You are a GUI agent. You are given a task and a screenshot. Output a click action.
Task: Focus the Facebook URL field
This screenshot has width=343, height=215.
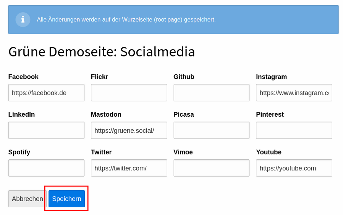[x=46, y=93]
